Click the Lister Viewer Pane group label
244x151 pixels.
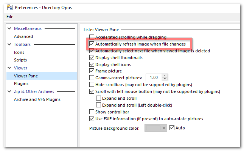pos(101,30)
